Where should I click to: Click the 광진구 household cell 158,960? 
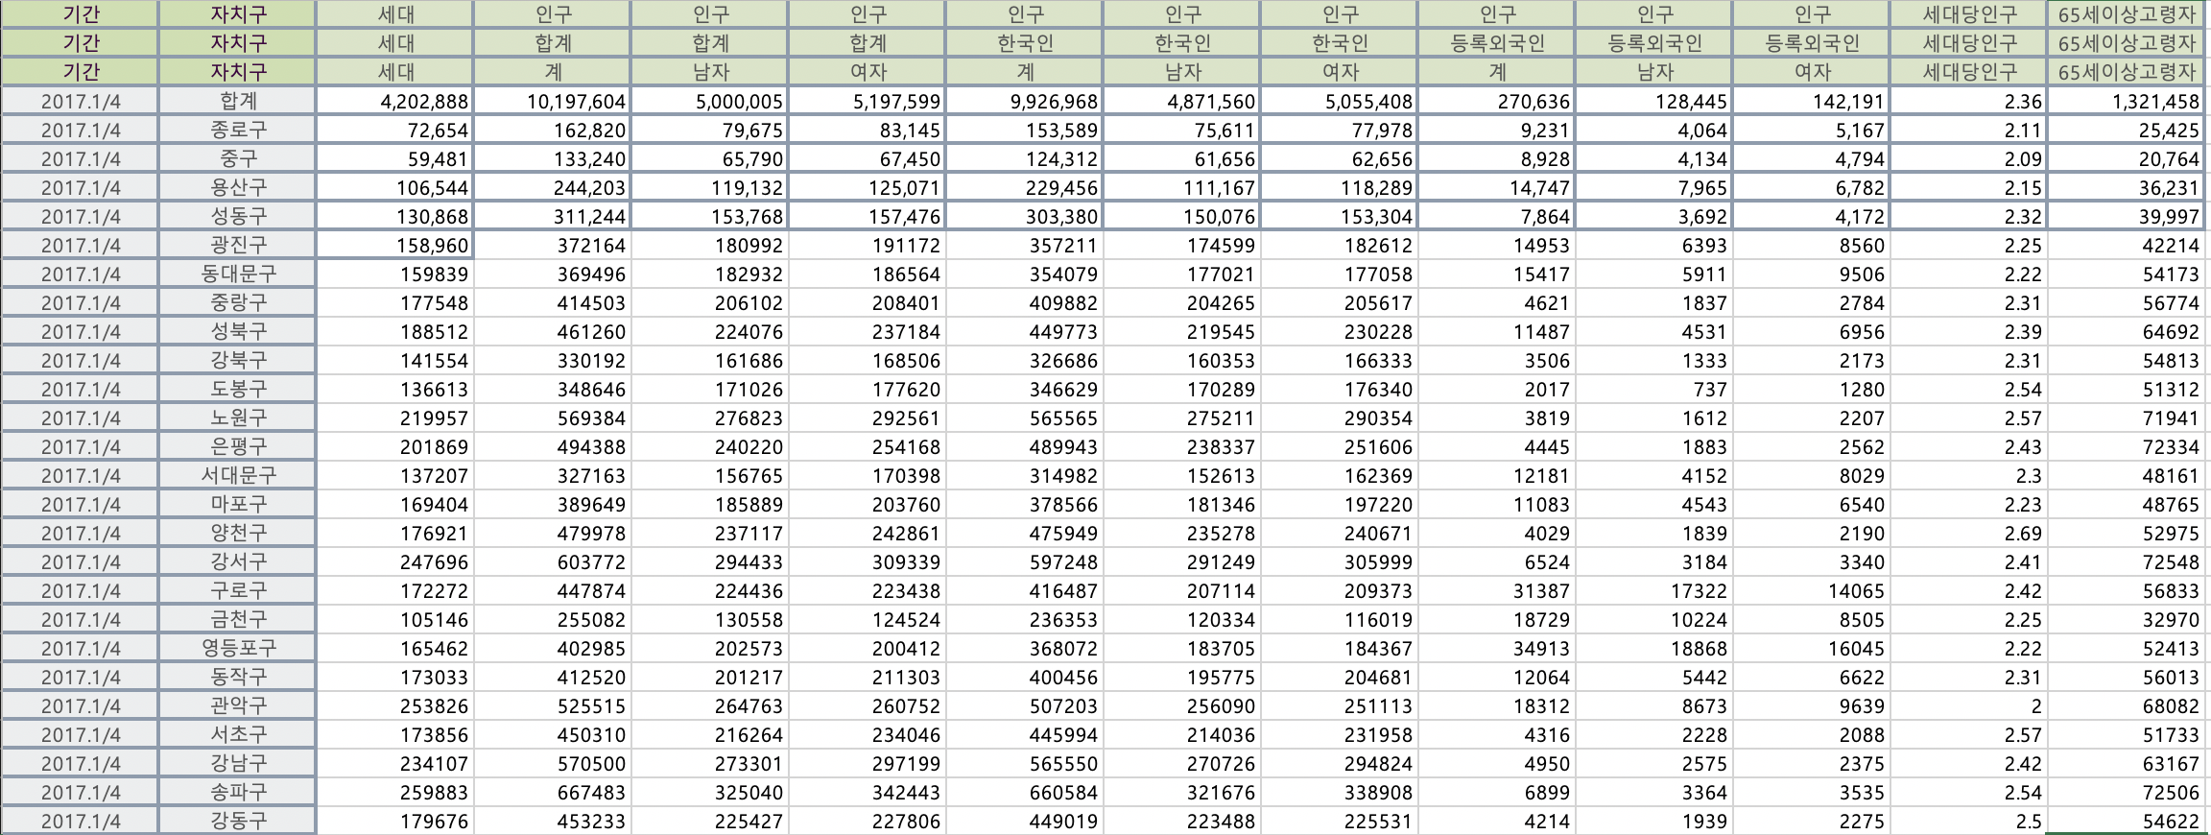pyautogui.click(x=394, y=245)
